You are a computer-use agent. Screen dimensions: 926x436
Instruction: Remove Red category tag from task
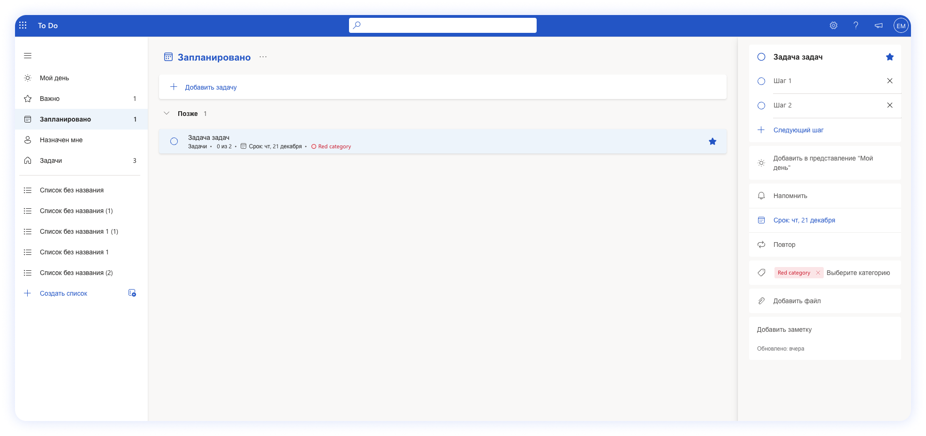point(818,273)
